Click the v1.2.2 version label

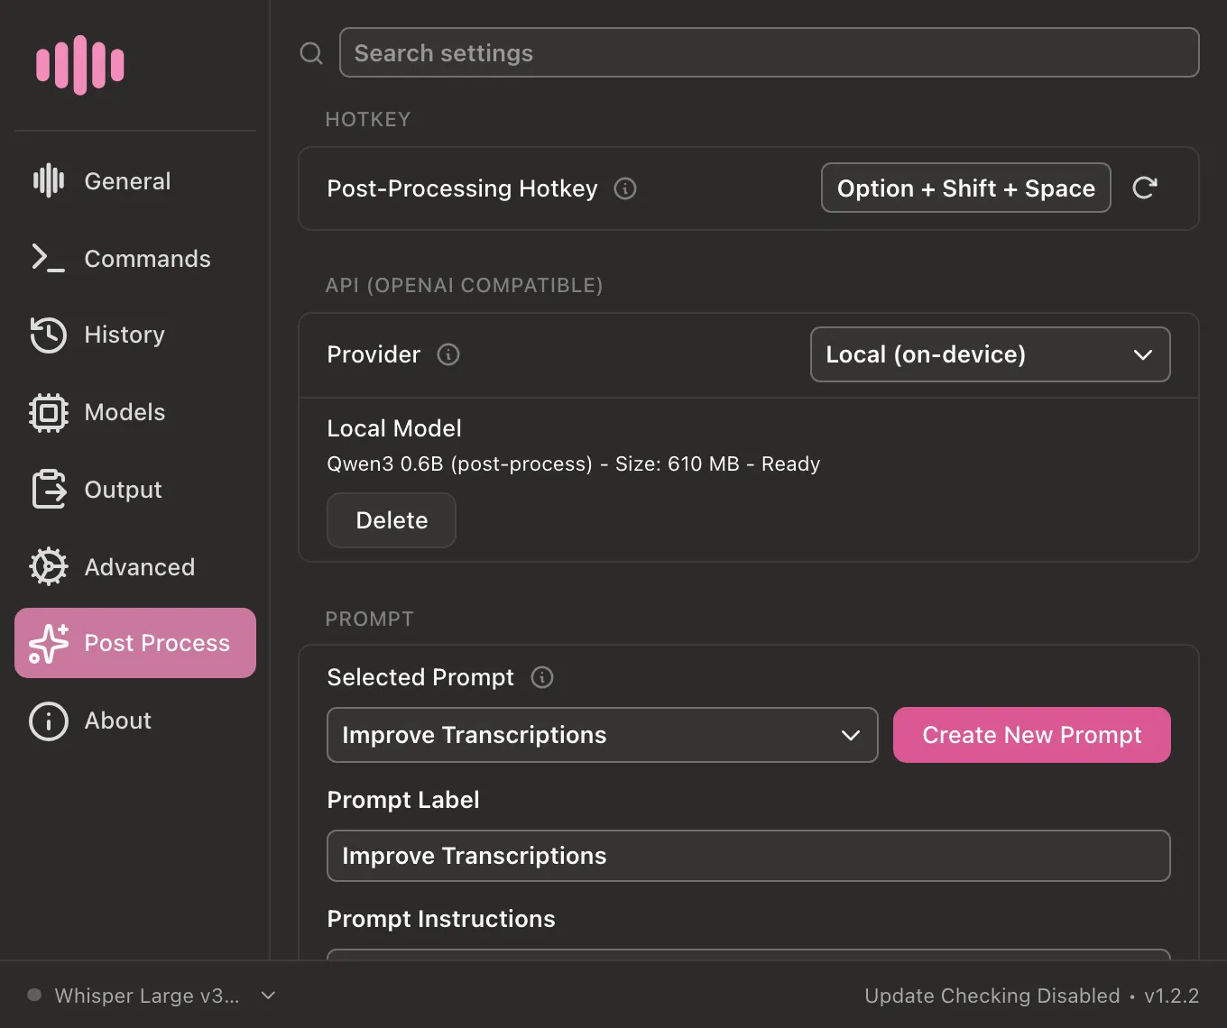point(1171,996)
